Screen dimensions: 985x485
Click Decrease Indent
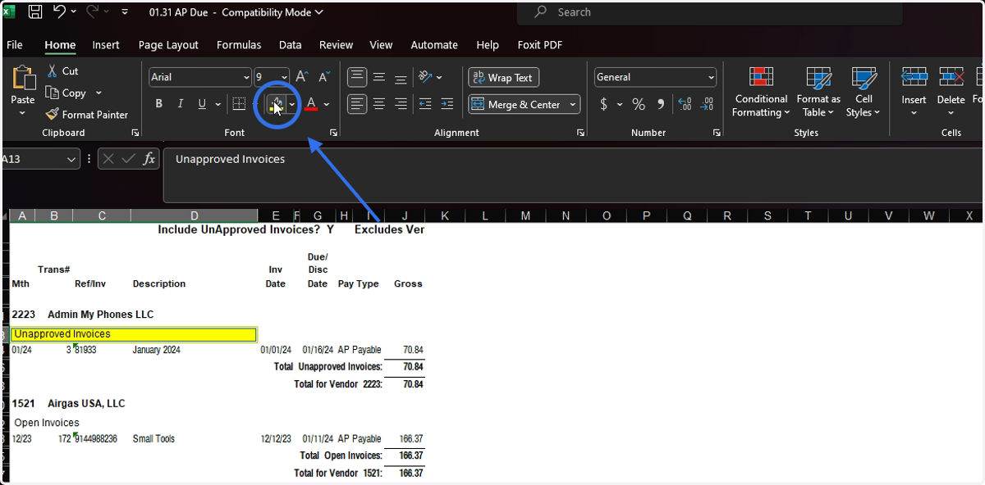click(425, 104)
